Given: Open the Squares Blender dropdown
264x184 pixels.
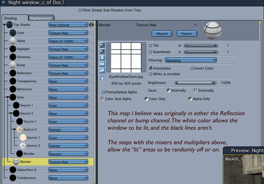Looking at the screenshot, I should [68, 153].
